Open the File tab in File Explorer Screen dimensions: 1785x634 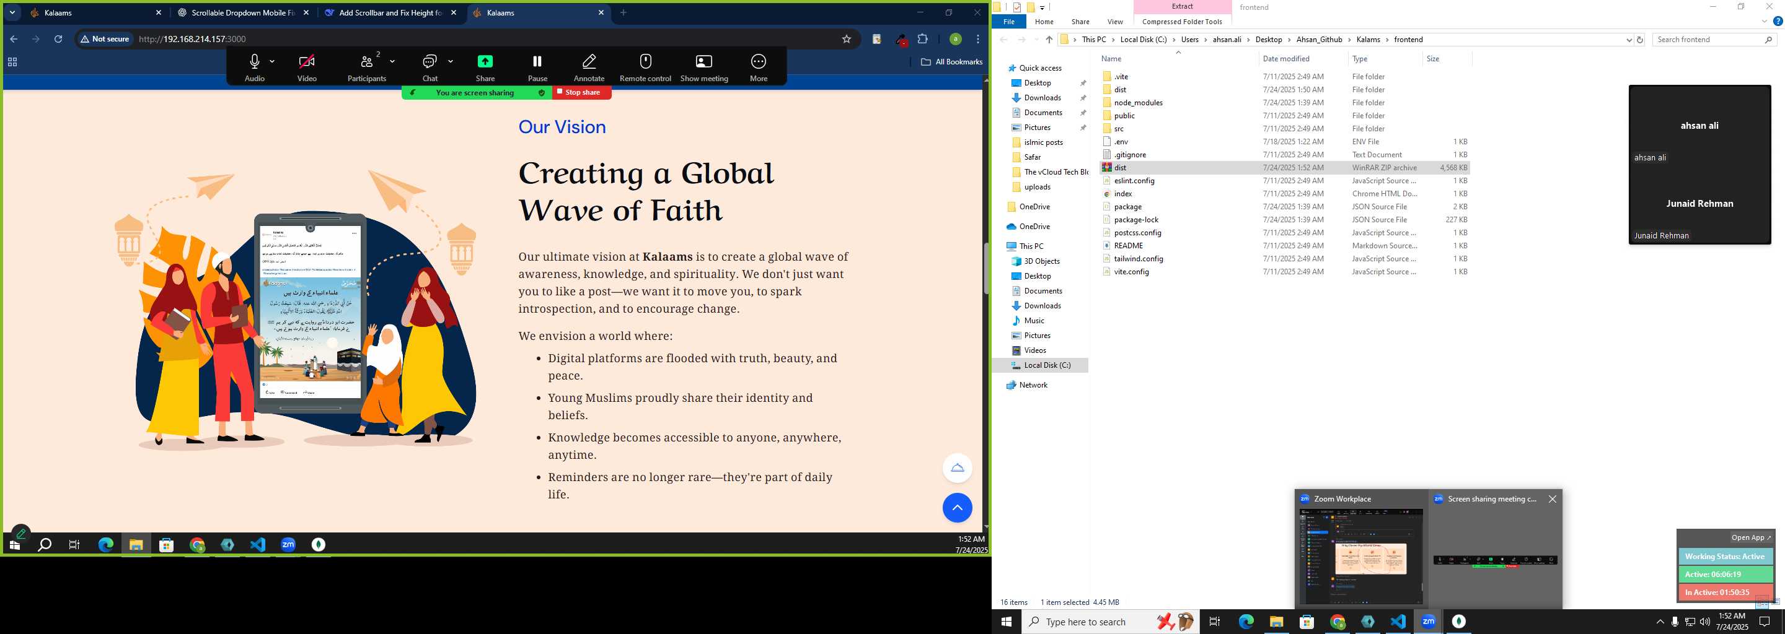click(1008, 22)
